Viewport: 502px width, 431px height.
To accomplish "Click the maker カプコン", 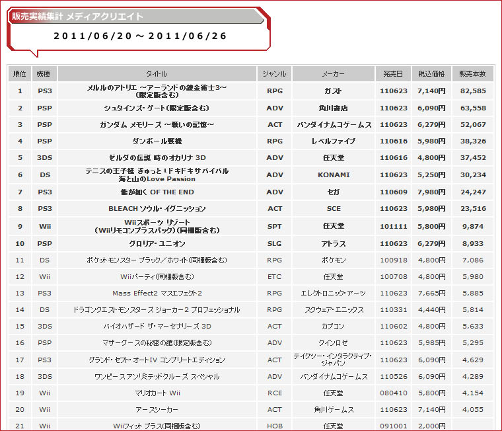I will tap(334, 326).
